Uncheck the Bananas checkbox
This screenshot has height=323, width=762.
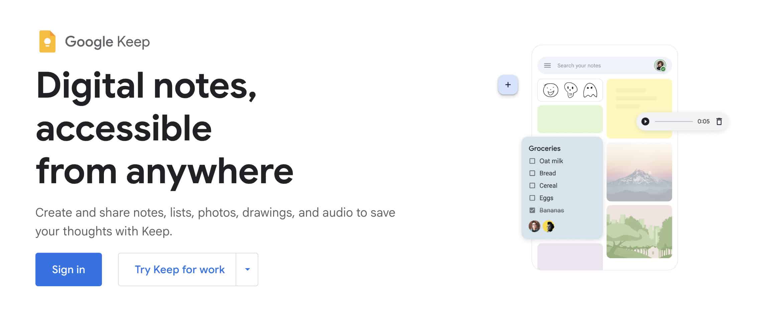(x=532, y=210)
